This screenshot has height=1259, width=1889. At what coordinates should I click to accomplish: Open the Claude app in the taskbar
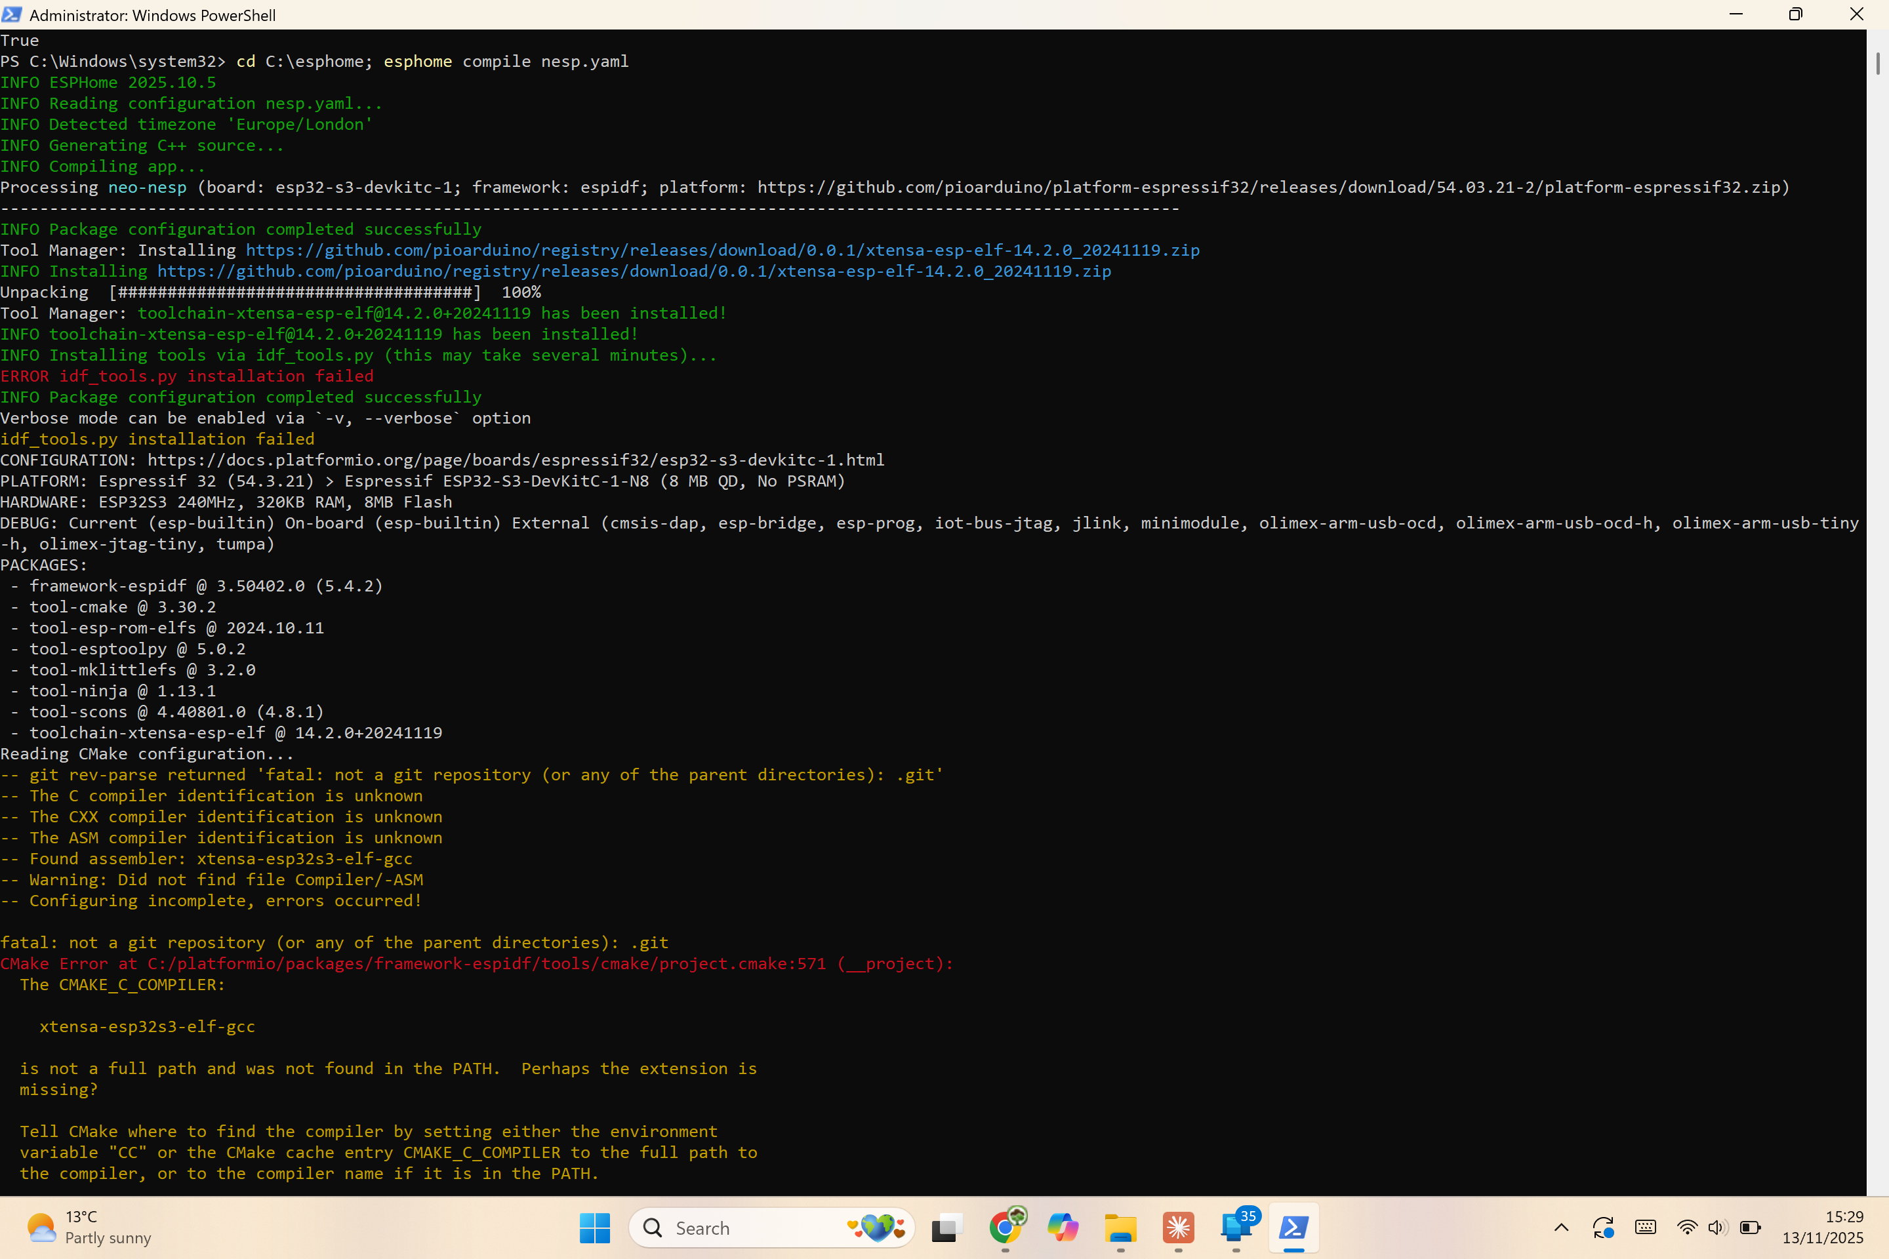click(x=1178, y=1228)
